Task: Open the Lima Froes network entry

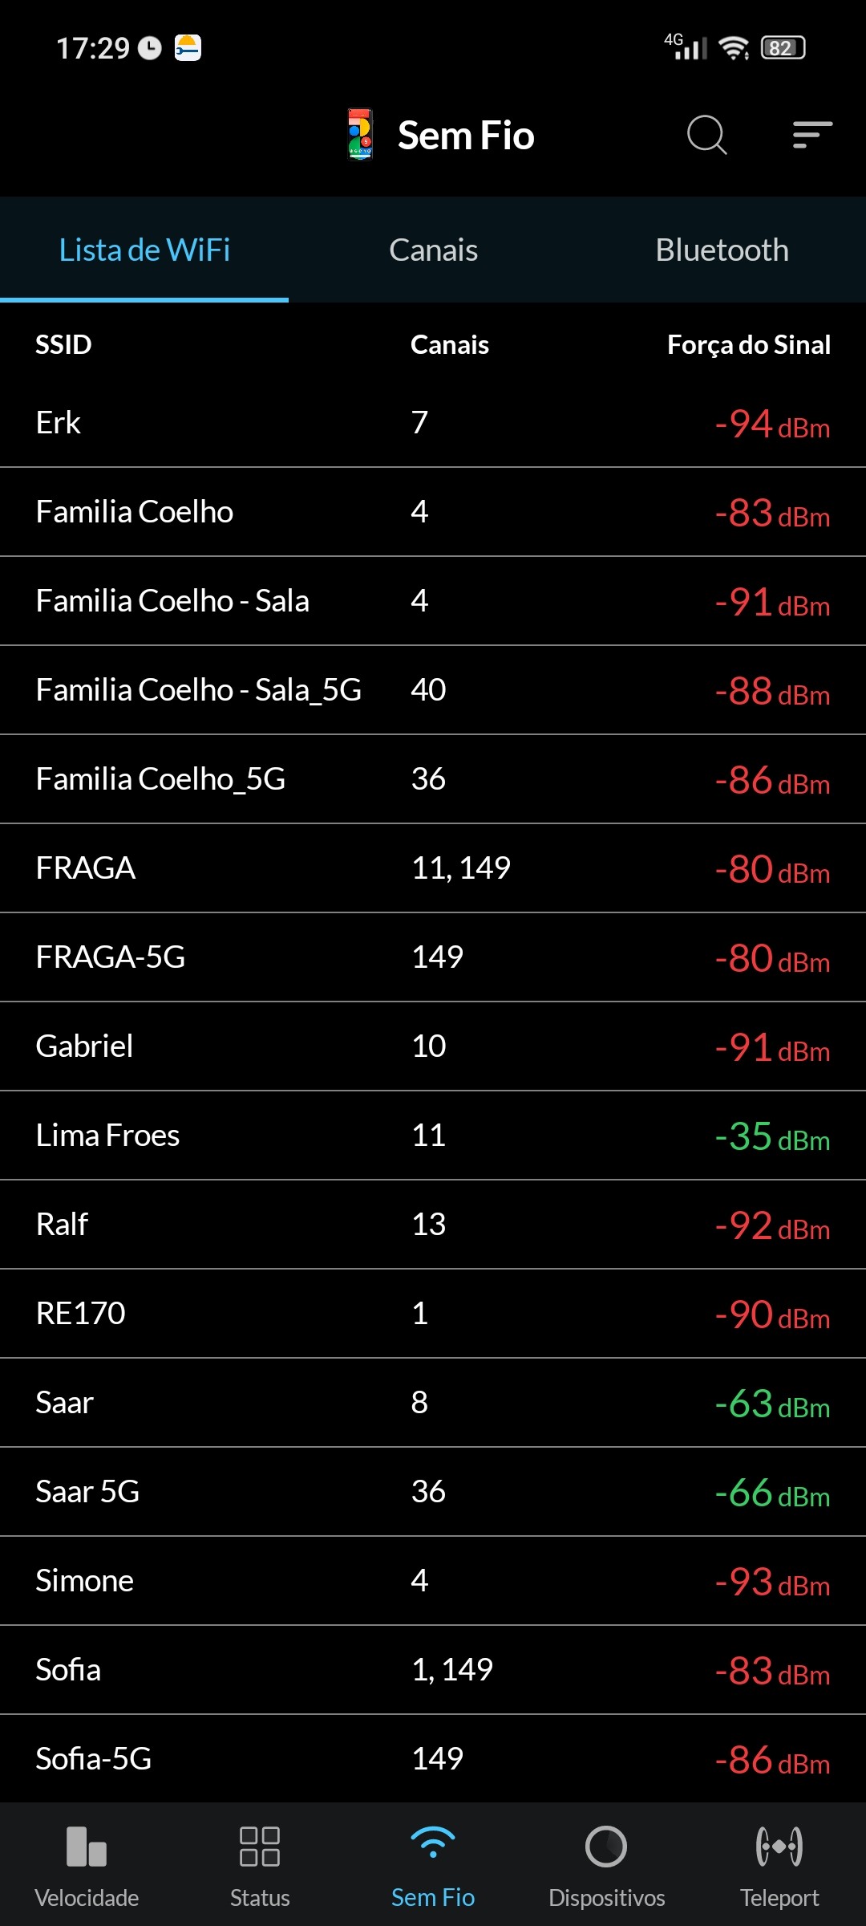Action: click(x=433, y=1136)
